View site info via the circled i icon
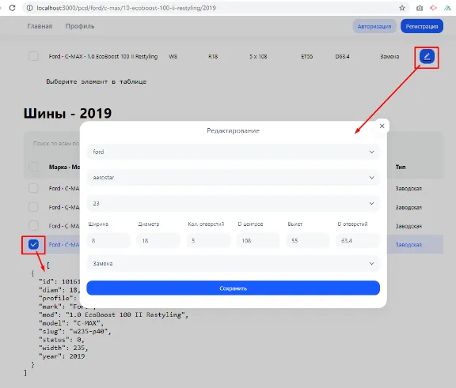456x388 pixels. [x=29, y=8]
